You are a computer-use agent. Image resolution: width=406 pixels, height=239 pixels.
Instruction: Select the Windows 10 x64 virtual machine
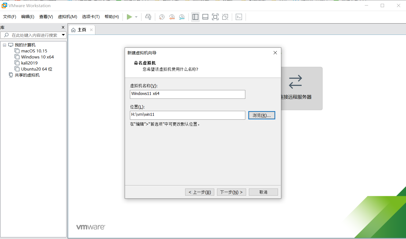point(37,57)
